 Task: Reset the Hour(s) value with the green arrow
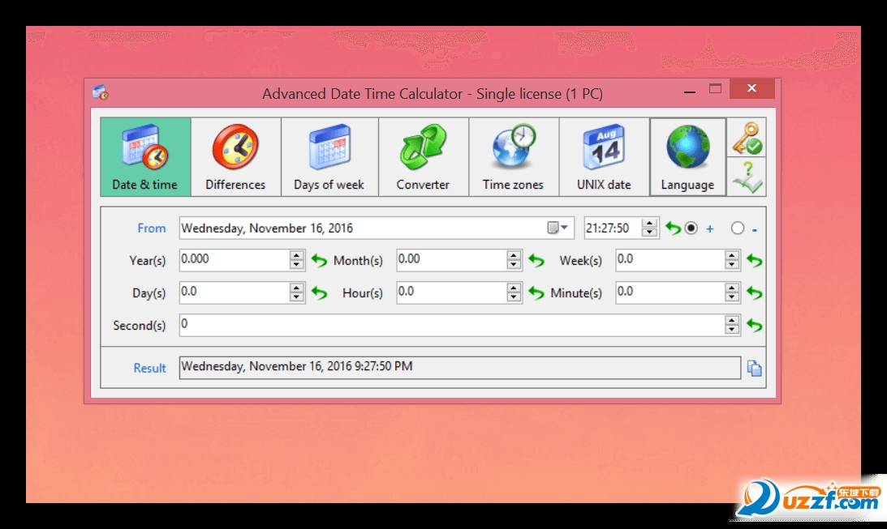(x=536, y=293)
